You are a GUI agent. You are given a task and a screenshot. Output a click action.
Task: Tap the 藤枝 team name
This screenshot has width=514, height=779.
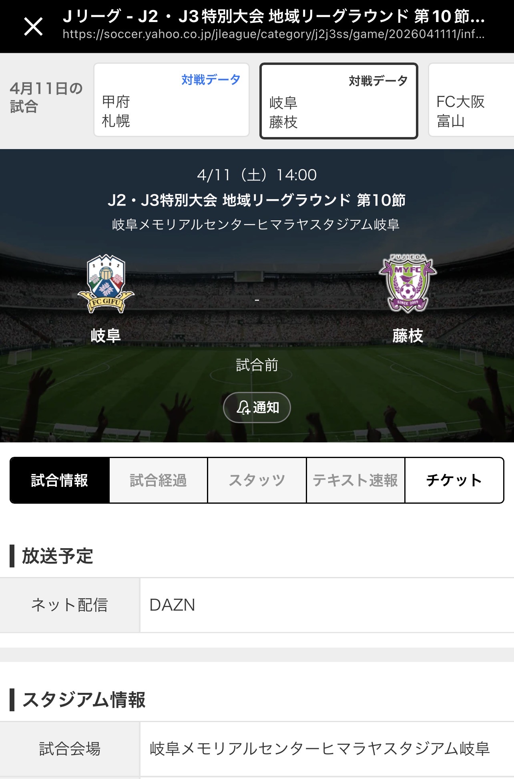click(408, 335)
